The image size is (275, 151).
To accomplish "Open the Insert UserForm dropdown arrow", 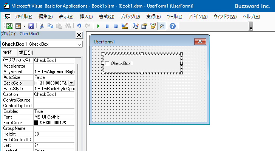I will (x=24, y=26).
